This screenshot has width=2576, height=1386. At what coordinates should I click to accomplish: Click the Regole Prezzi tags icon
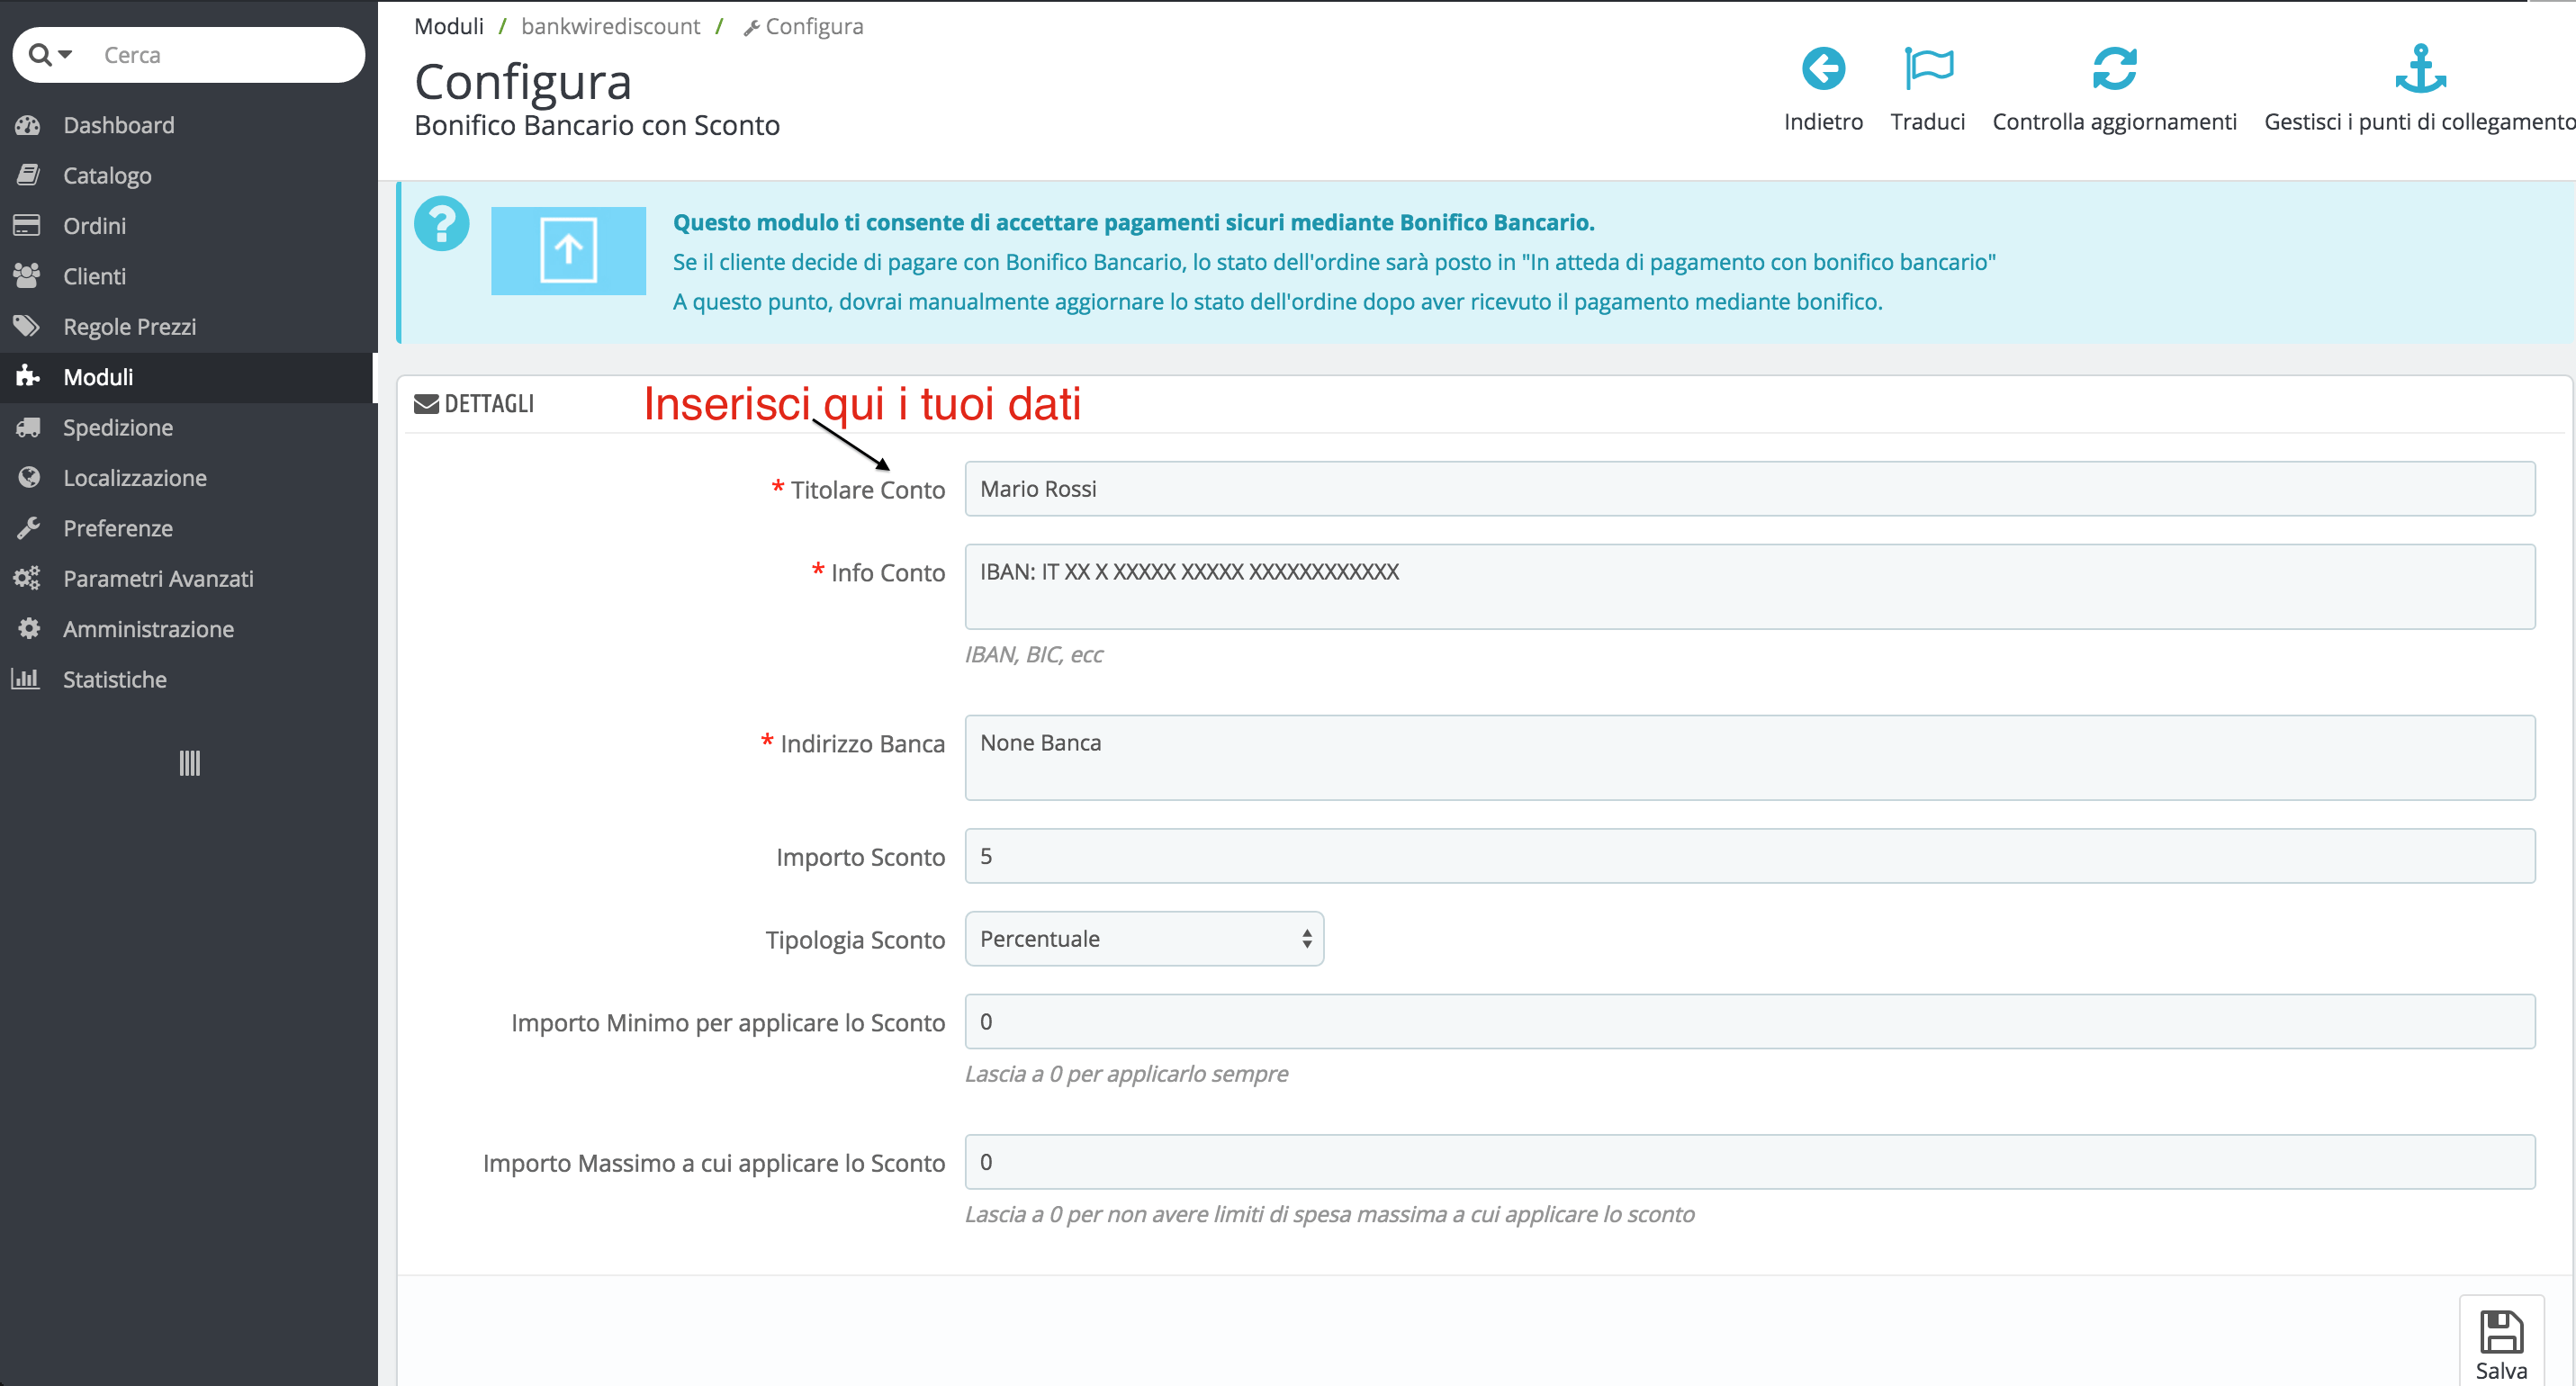[27, 326]
